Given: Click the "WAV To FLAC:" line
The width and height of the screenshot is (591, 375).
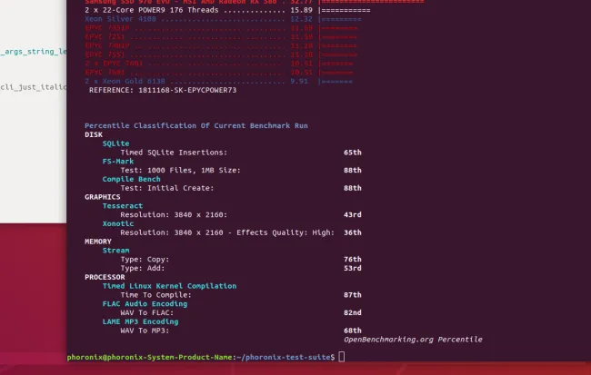Looking at the screenshot, I should tap(147, 312).
